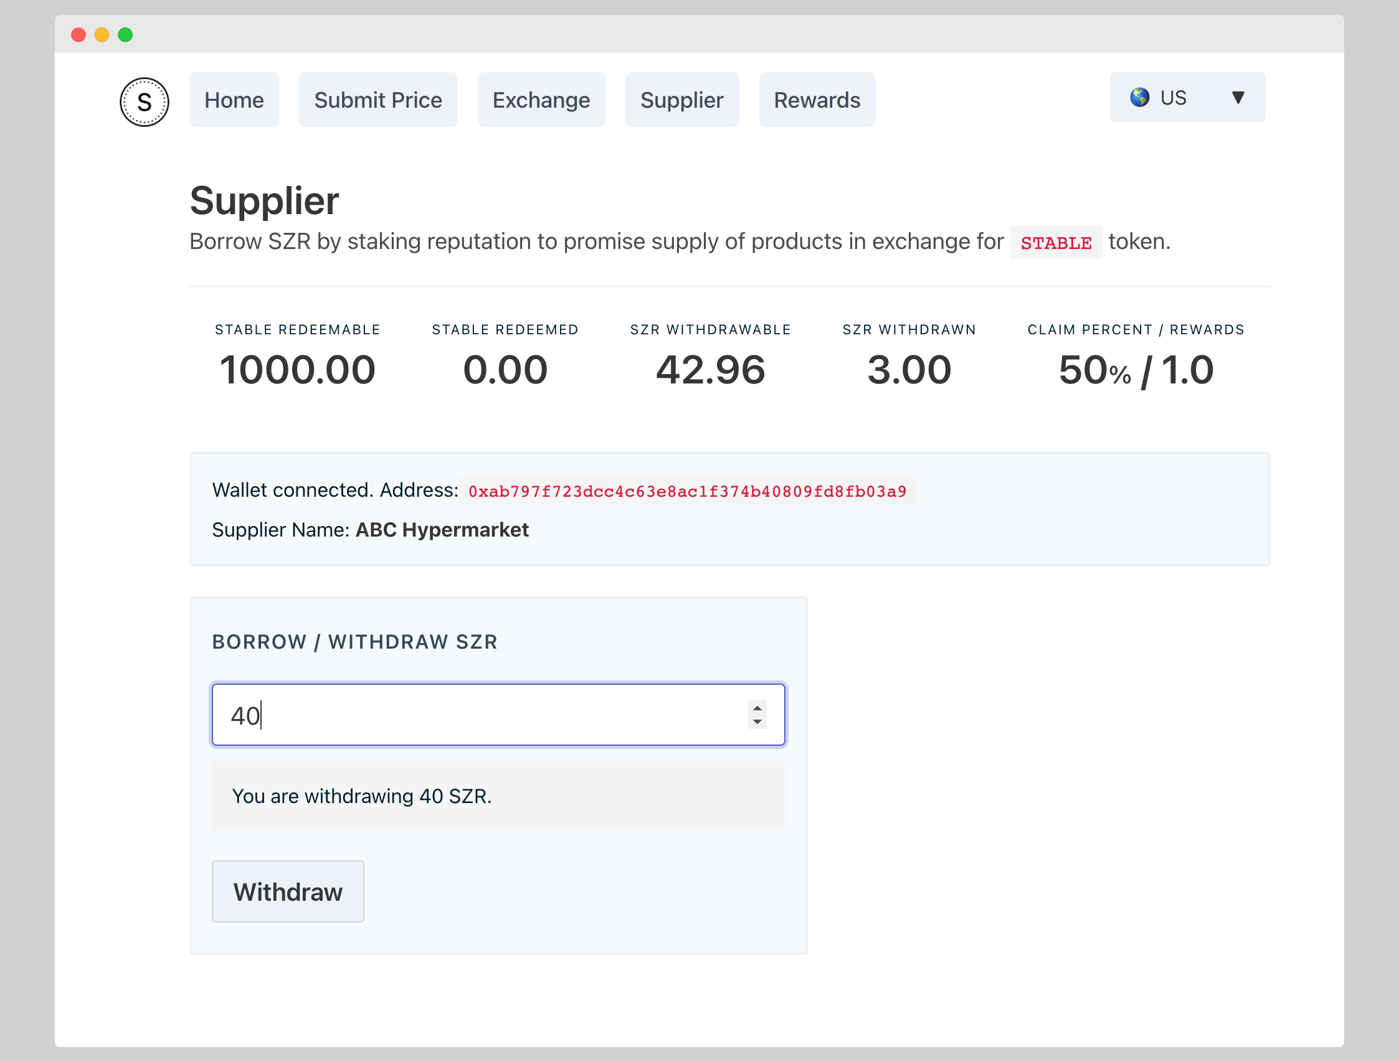The image size is (1399, 1062).
Task: Click the SZR Withdrawable value 42.96
Action: 710,370
